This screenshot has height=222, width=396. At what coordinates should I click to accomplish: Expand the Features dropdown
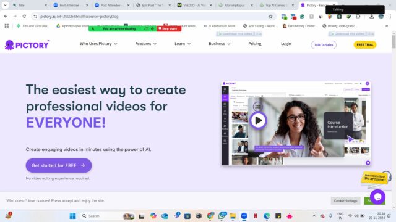(x=146, y=44)
